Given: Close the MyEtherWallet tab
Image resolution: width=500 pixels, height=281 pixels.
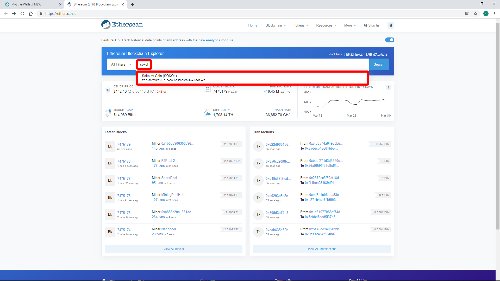Looking at the screenshot, I should click(60, 4).
